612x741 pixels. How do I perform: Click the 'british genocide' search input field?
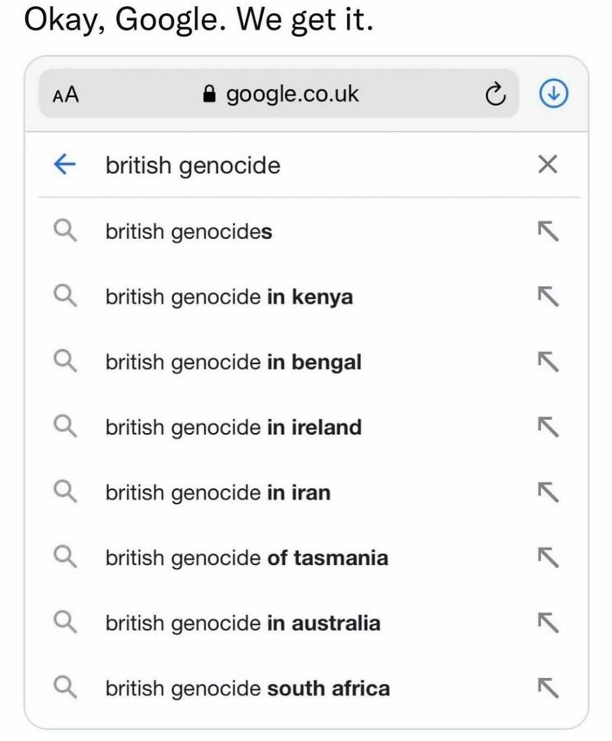coord(306,164)
